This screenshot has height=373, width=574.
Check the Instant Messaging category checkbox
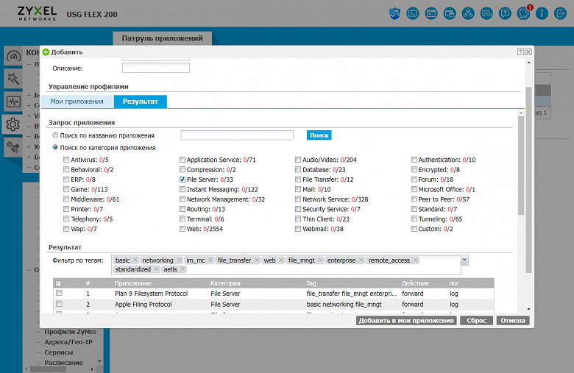(x=183, y=189)
